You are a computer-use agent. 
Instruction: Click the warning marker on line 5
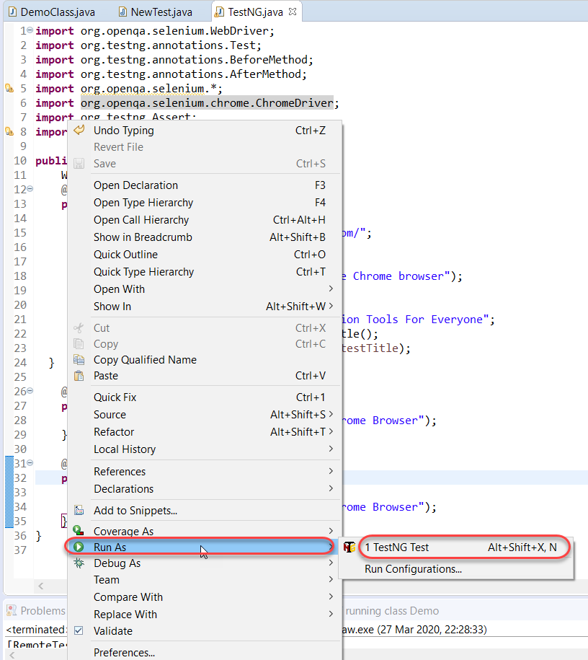coord(9,89)
